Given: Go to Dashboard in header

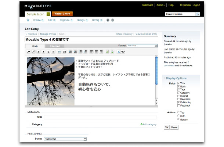Looking at the screenshot, I should (x=147, y=5).
